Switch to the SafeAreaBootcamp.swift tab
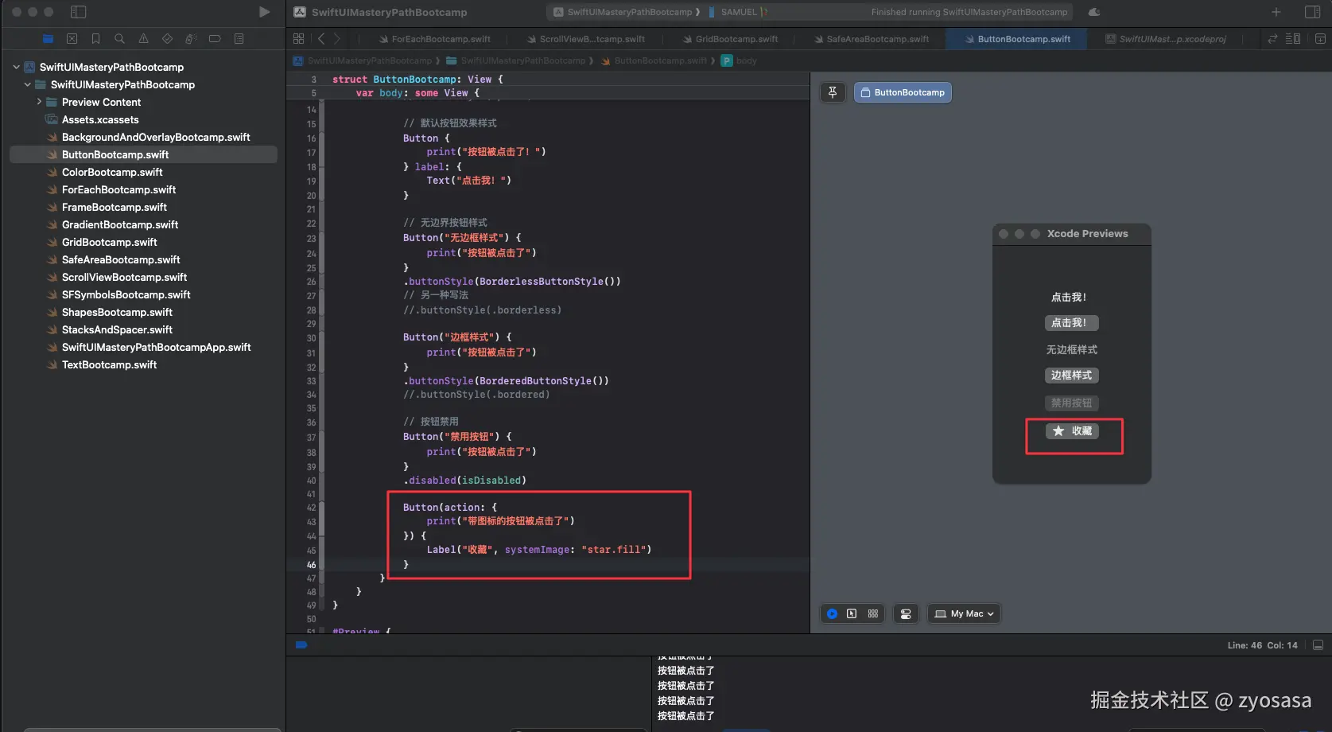 click(x=876, y=39)
